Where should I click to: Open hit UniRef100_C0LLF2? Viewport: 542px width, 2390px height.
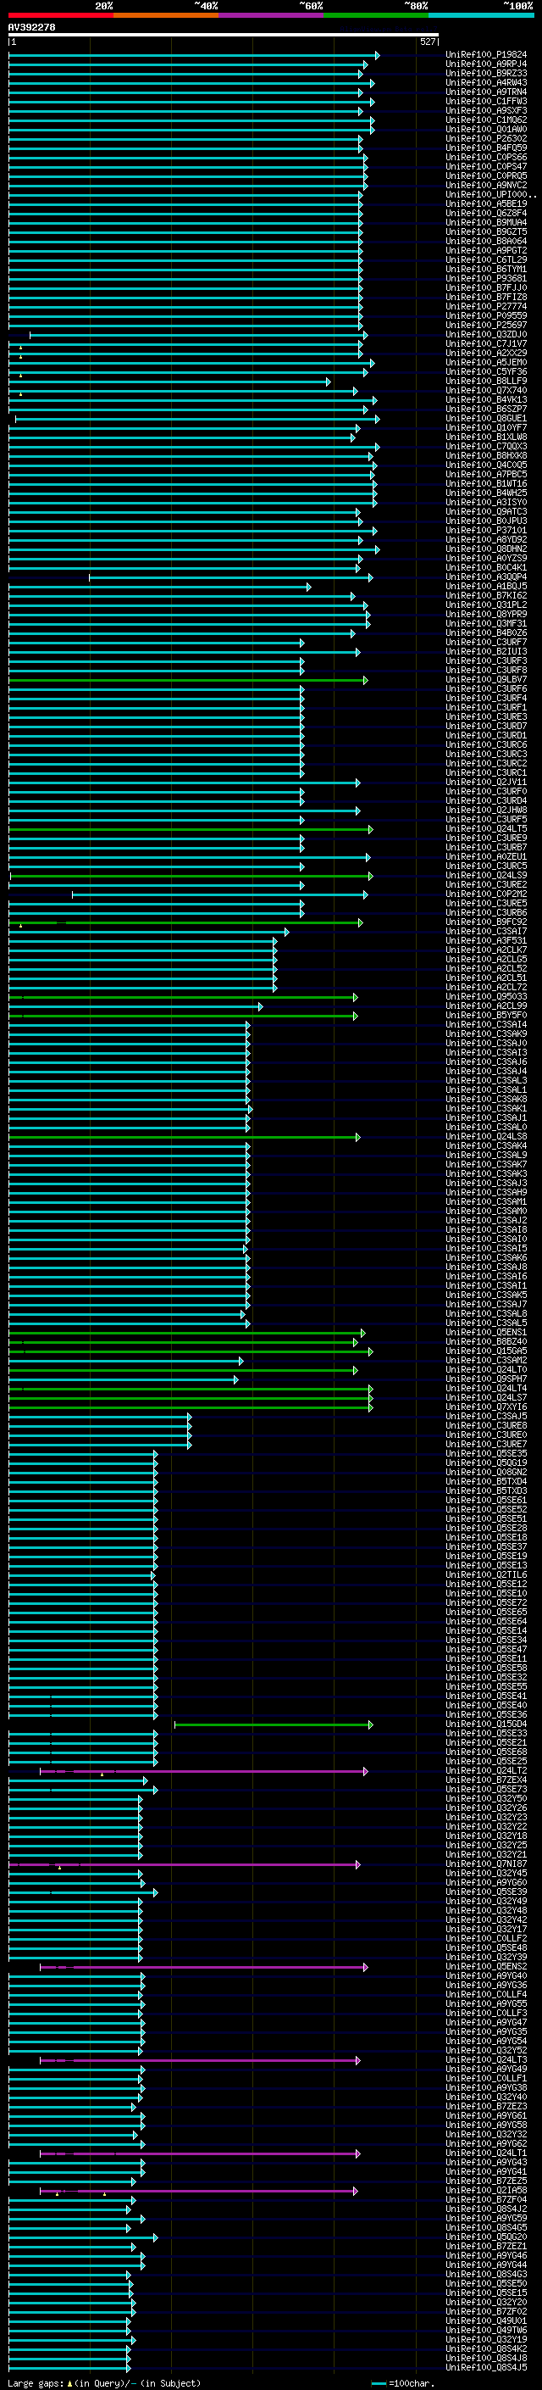(485, 1937)
